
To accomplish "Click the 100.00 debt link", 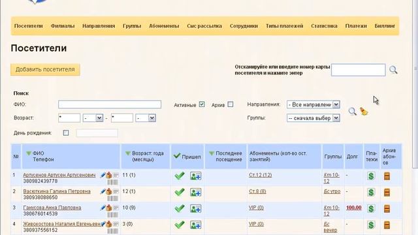I will click(x=354, y=208).
